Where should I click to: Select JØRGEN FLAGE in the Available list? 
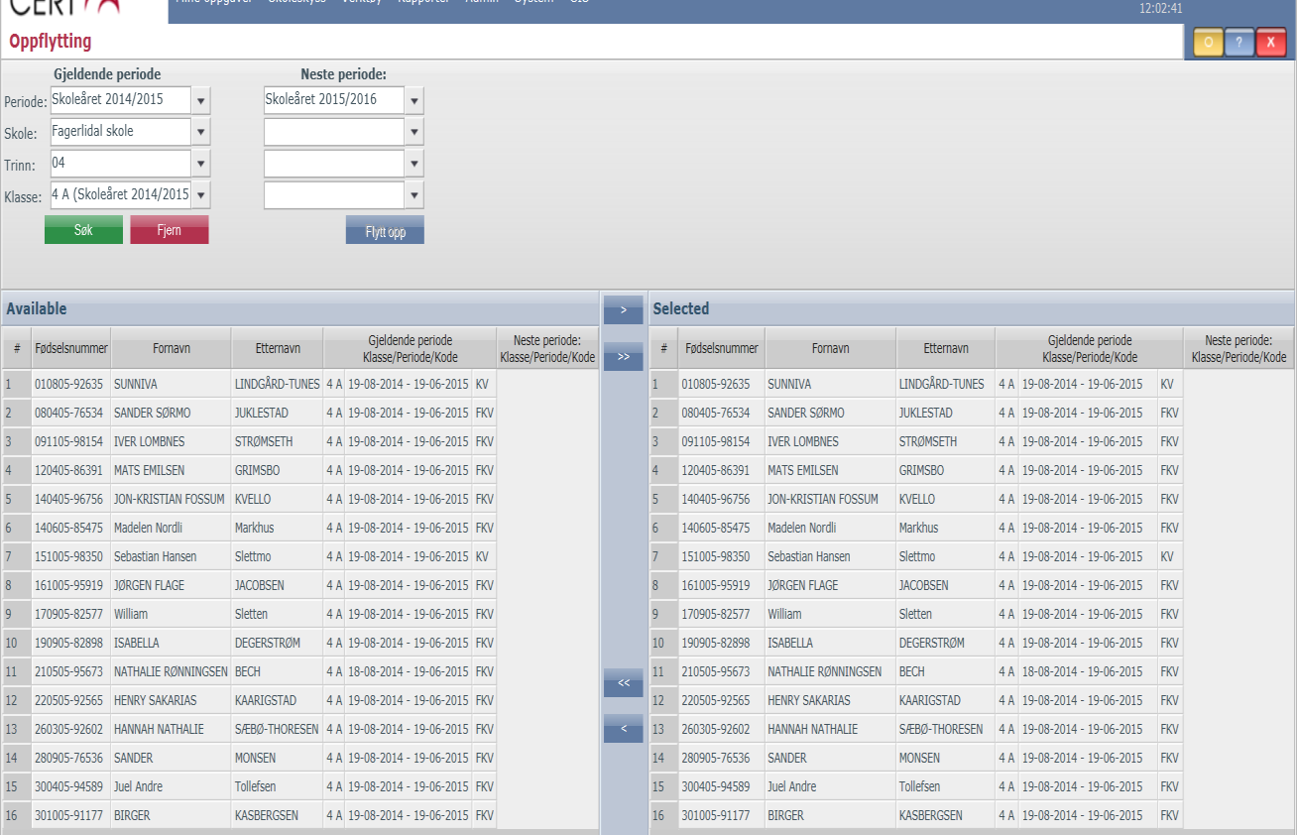pos(149,585)
